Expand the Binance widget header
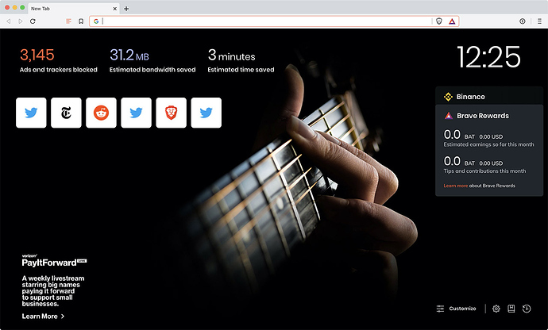The height and width of the screenshot is (330, 548). click(x=489, y=96)
